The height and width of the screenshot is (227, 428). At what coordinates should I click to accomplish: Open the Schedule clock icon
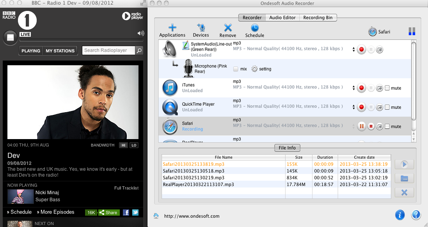coord(254,28)
